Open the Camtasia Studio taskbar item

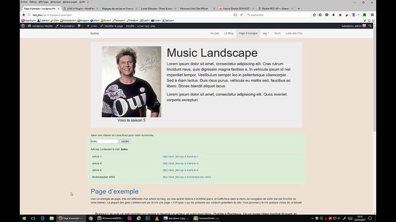(x=207, y=218)
